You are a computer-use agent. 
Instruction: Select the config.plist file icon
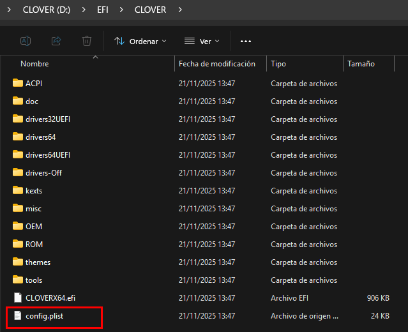(18, 316)
